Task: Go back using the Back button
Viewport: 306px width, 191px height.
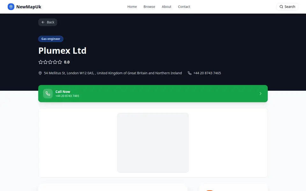Action: (x=47, y=22)
